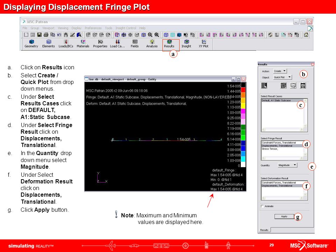Click the yellow swatch in fringe legend

pyautogui.click(x=243, y=106)
